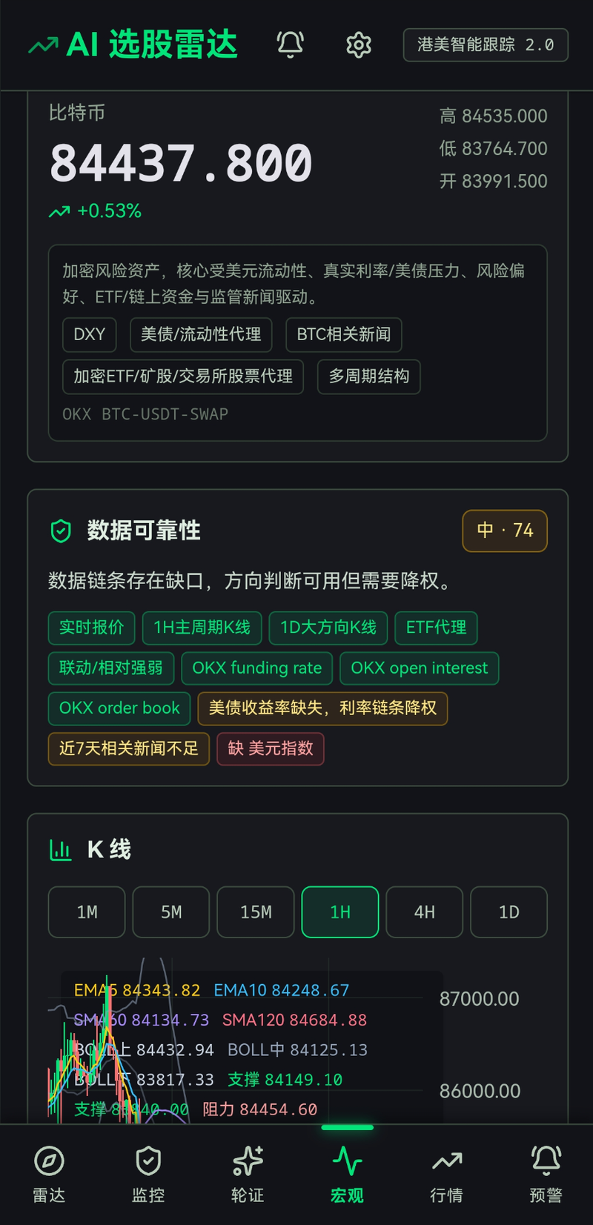This screenshot has height=1225, width=593.
Task: Tap the DXY driver tag
Action: pyautogui.click(x=90, y=334)
